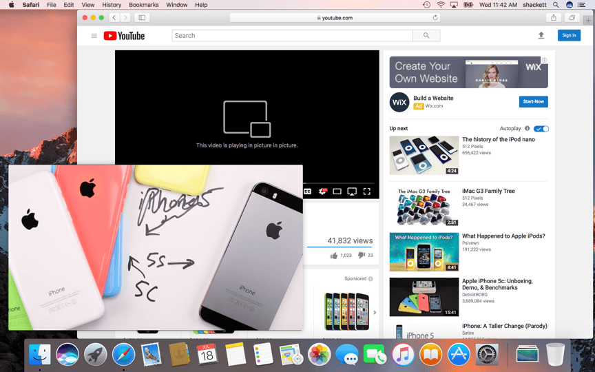The image size is (595, 372).
Task: Click the Create Your Own Website banner
Action: [x=469, y=72]
